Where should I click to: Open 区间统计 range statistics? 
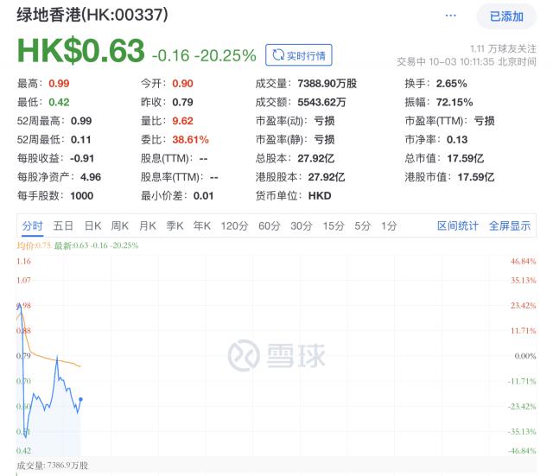pyautogui.click(x=458, y=225)
